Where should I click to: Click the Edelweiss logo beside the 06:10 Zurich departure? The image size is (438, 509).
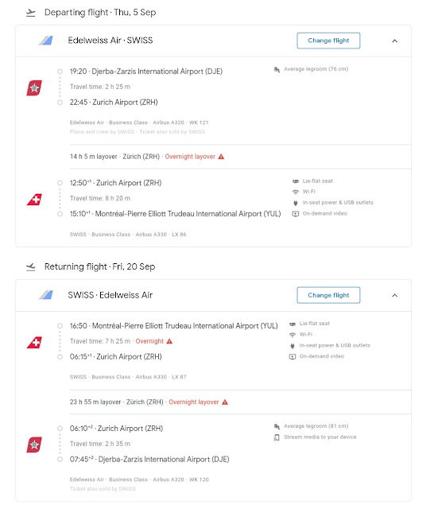34,445
